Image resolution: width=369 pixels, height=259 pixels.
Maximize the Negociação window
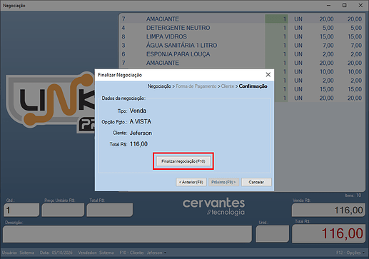344,5
